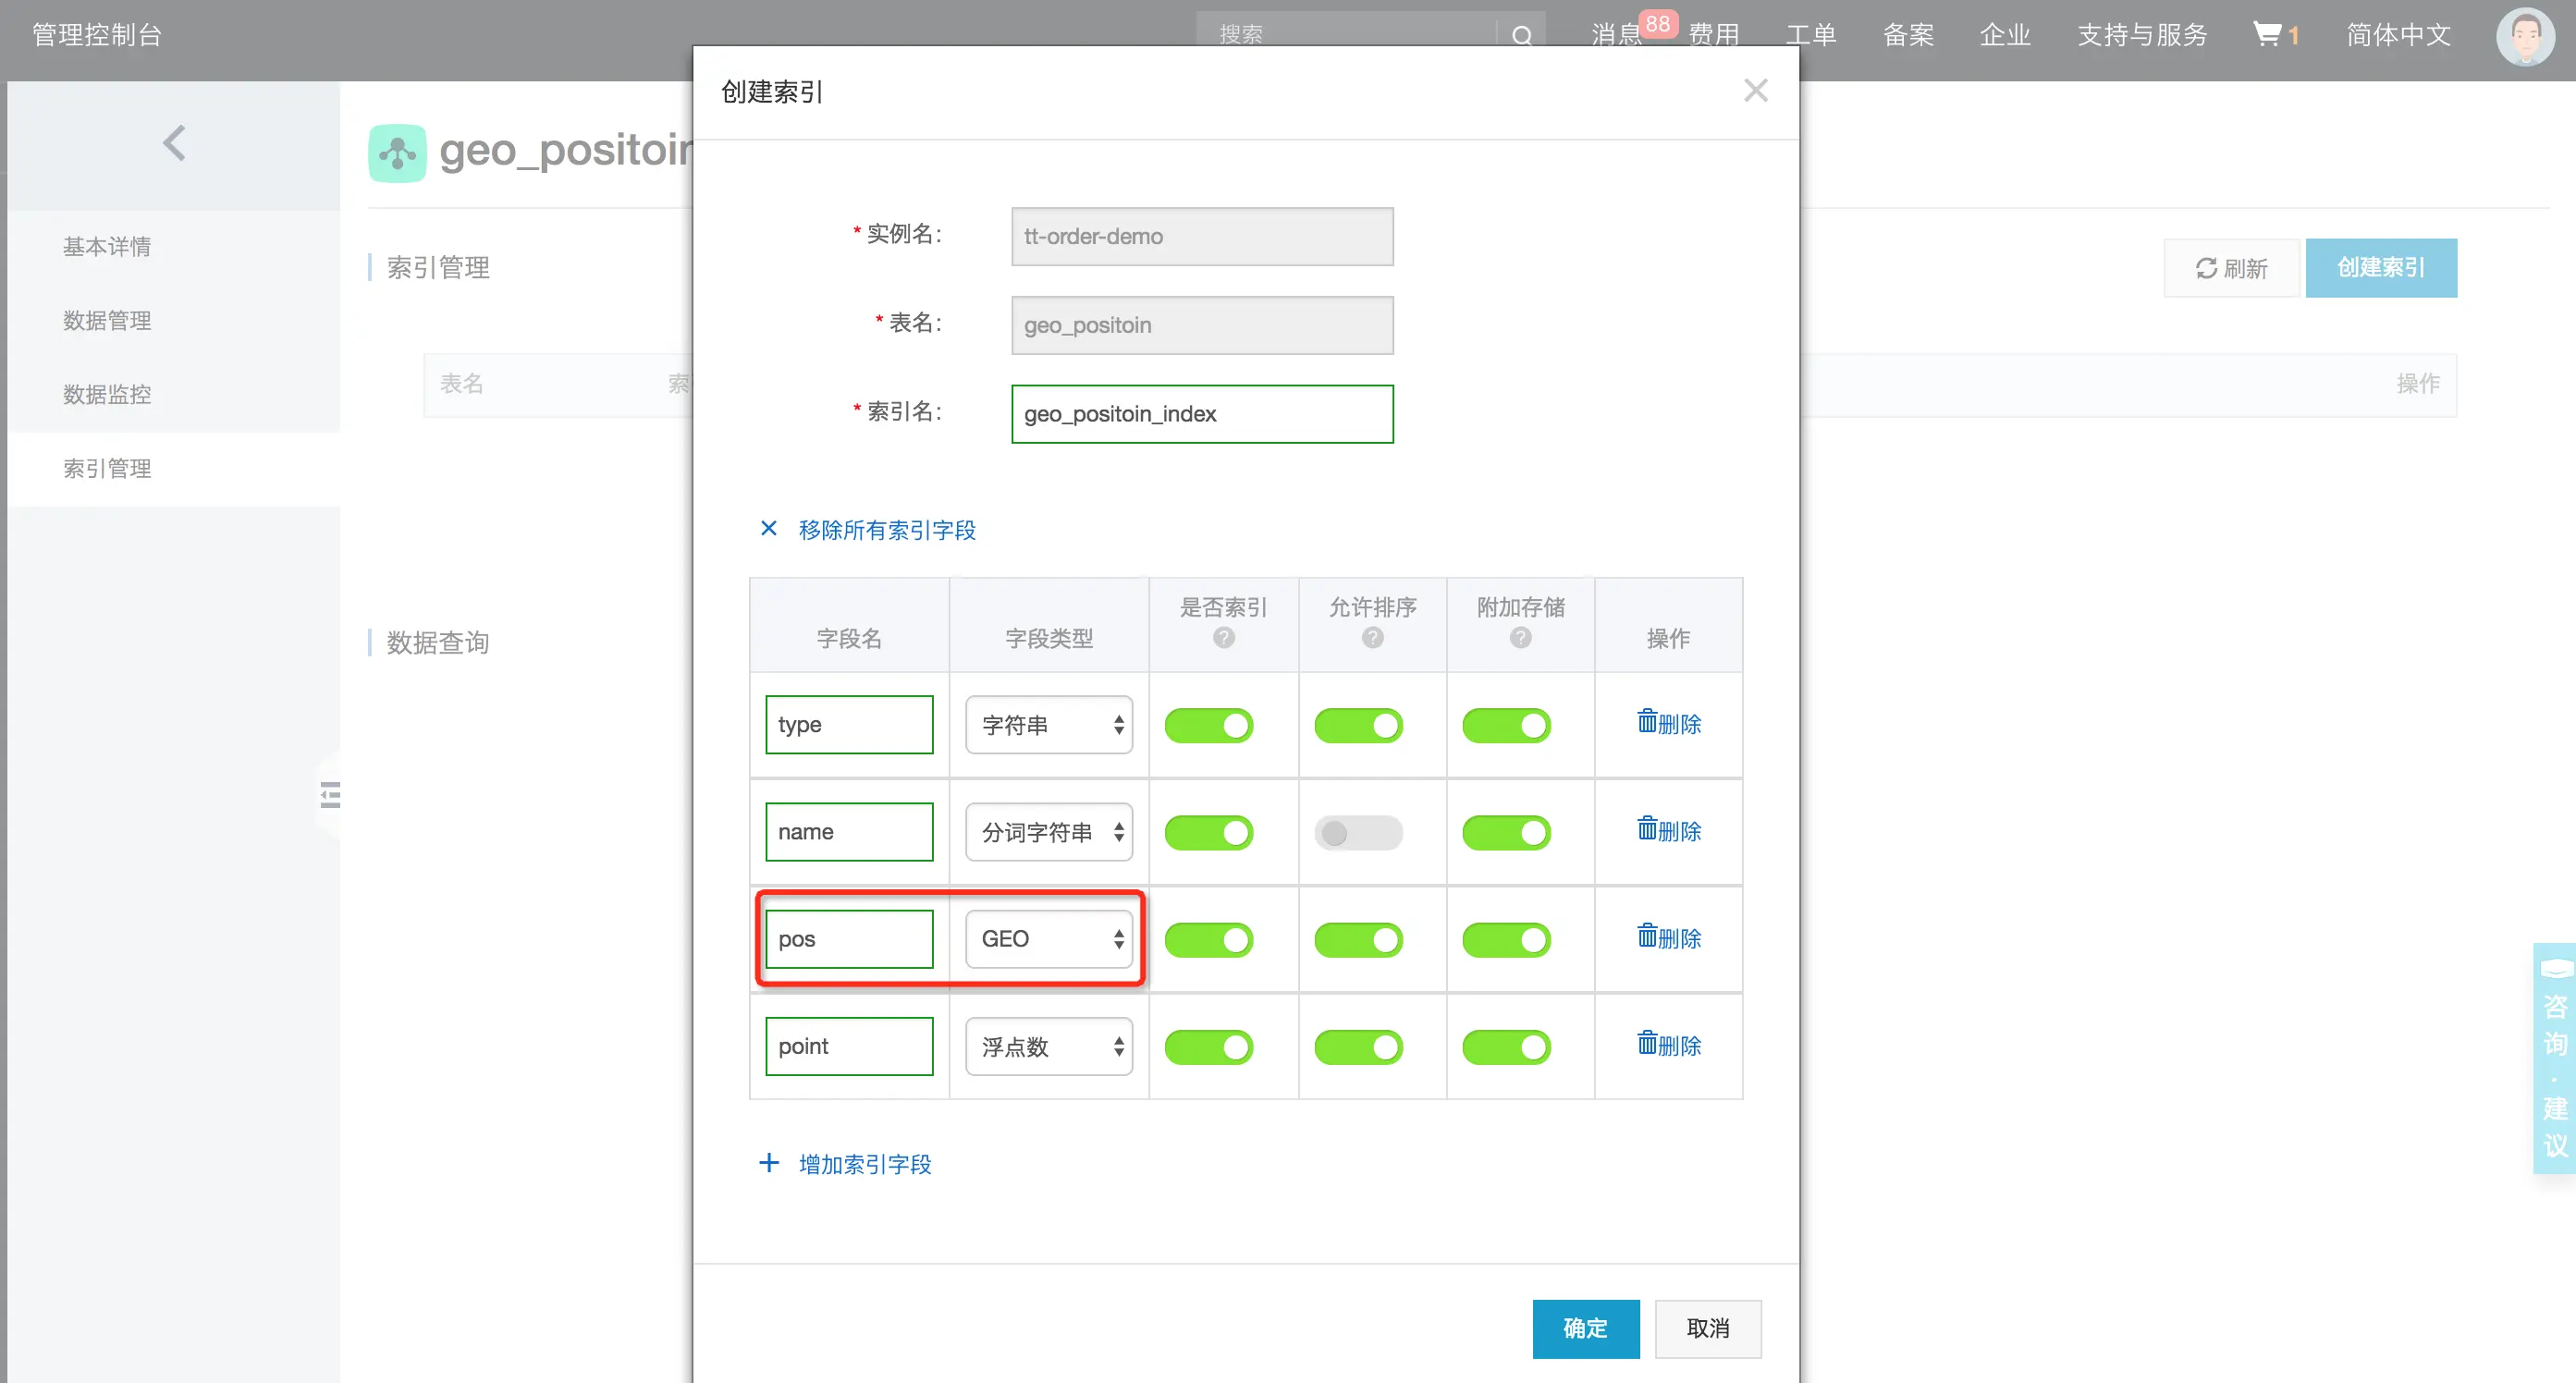
Task: Expand the 浮点数 field type dropdown
Action: click(x=1048, y=1046)
